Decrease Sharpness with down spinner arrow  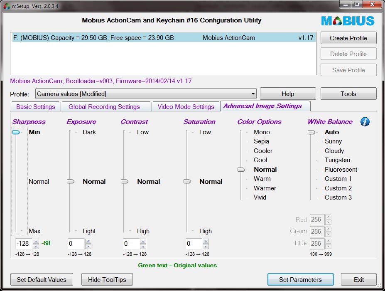[36, 246]
